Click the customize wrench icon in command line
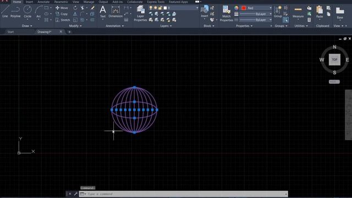 point(76,194)
